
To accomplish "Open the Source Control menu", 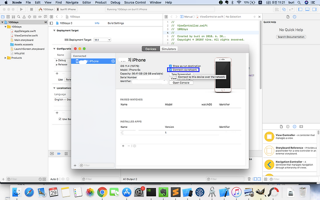I will [135, 3].
